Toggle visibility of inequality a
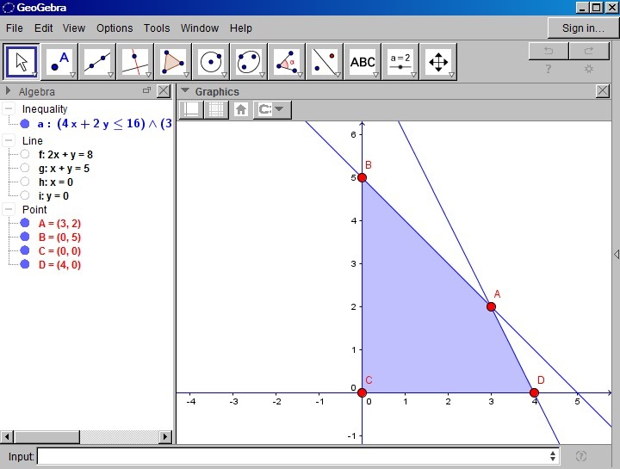Screen dimensions: 620x469 click(x=25, y=124)
